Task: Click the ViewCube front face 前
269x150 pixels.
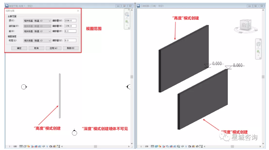Action: pos(244,25)
